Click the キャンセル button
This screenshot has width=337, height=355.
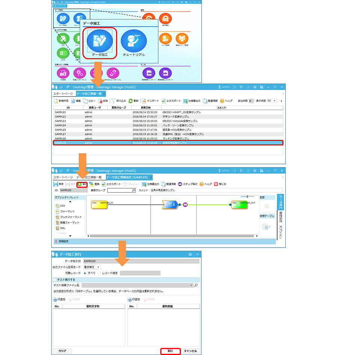(191, 351)
